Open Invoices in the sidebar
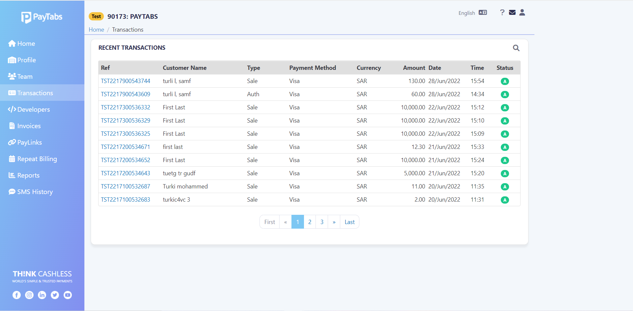This screenshot has width=633, height=311. 42,126
